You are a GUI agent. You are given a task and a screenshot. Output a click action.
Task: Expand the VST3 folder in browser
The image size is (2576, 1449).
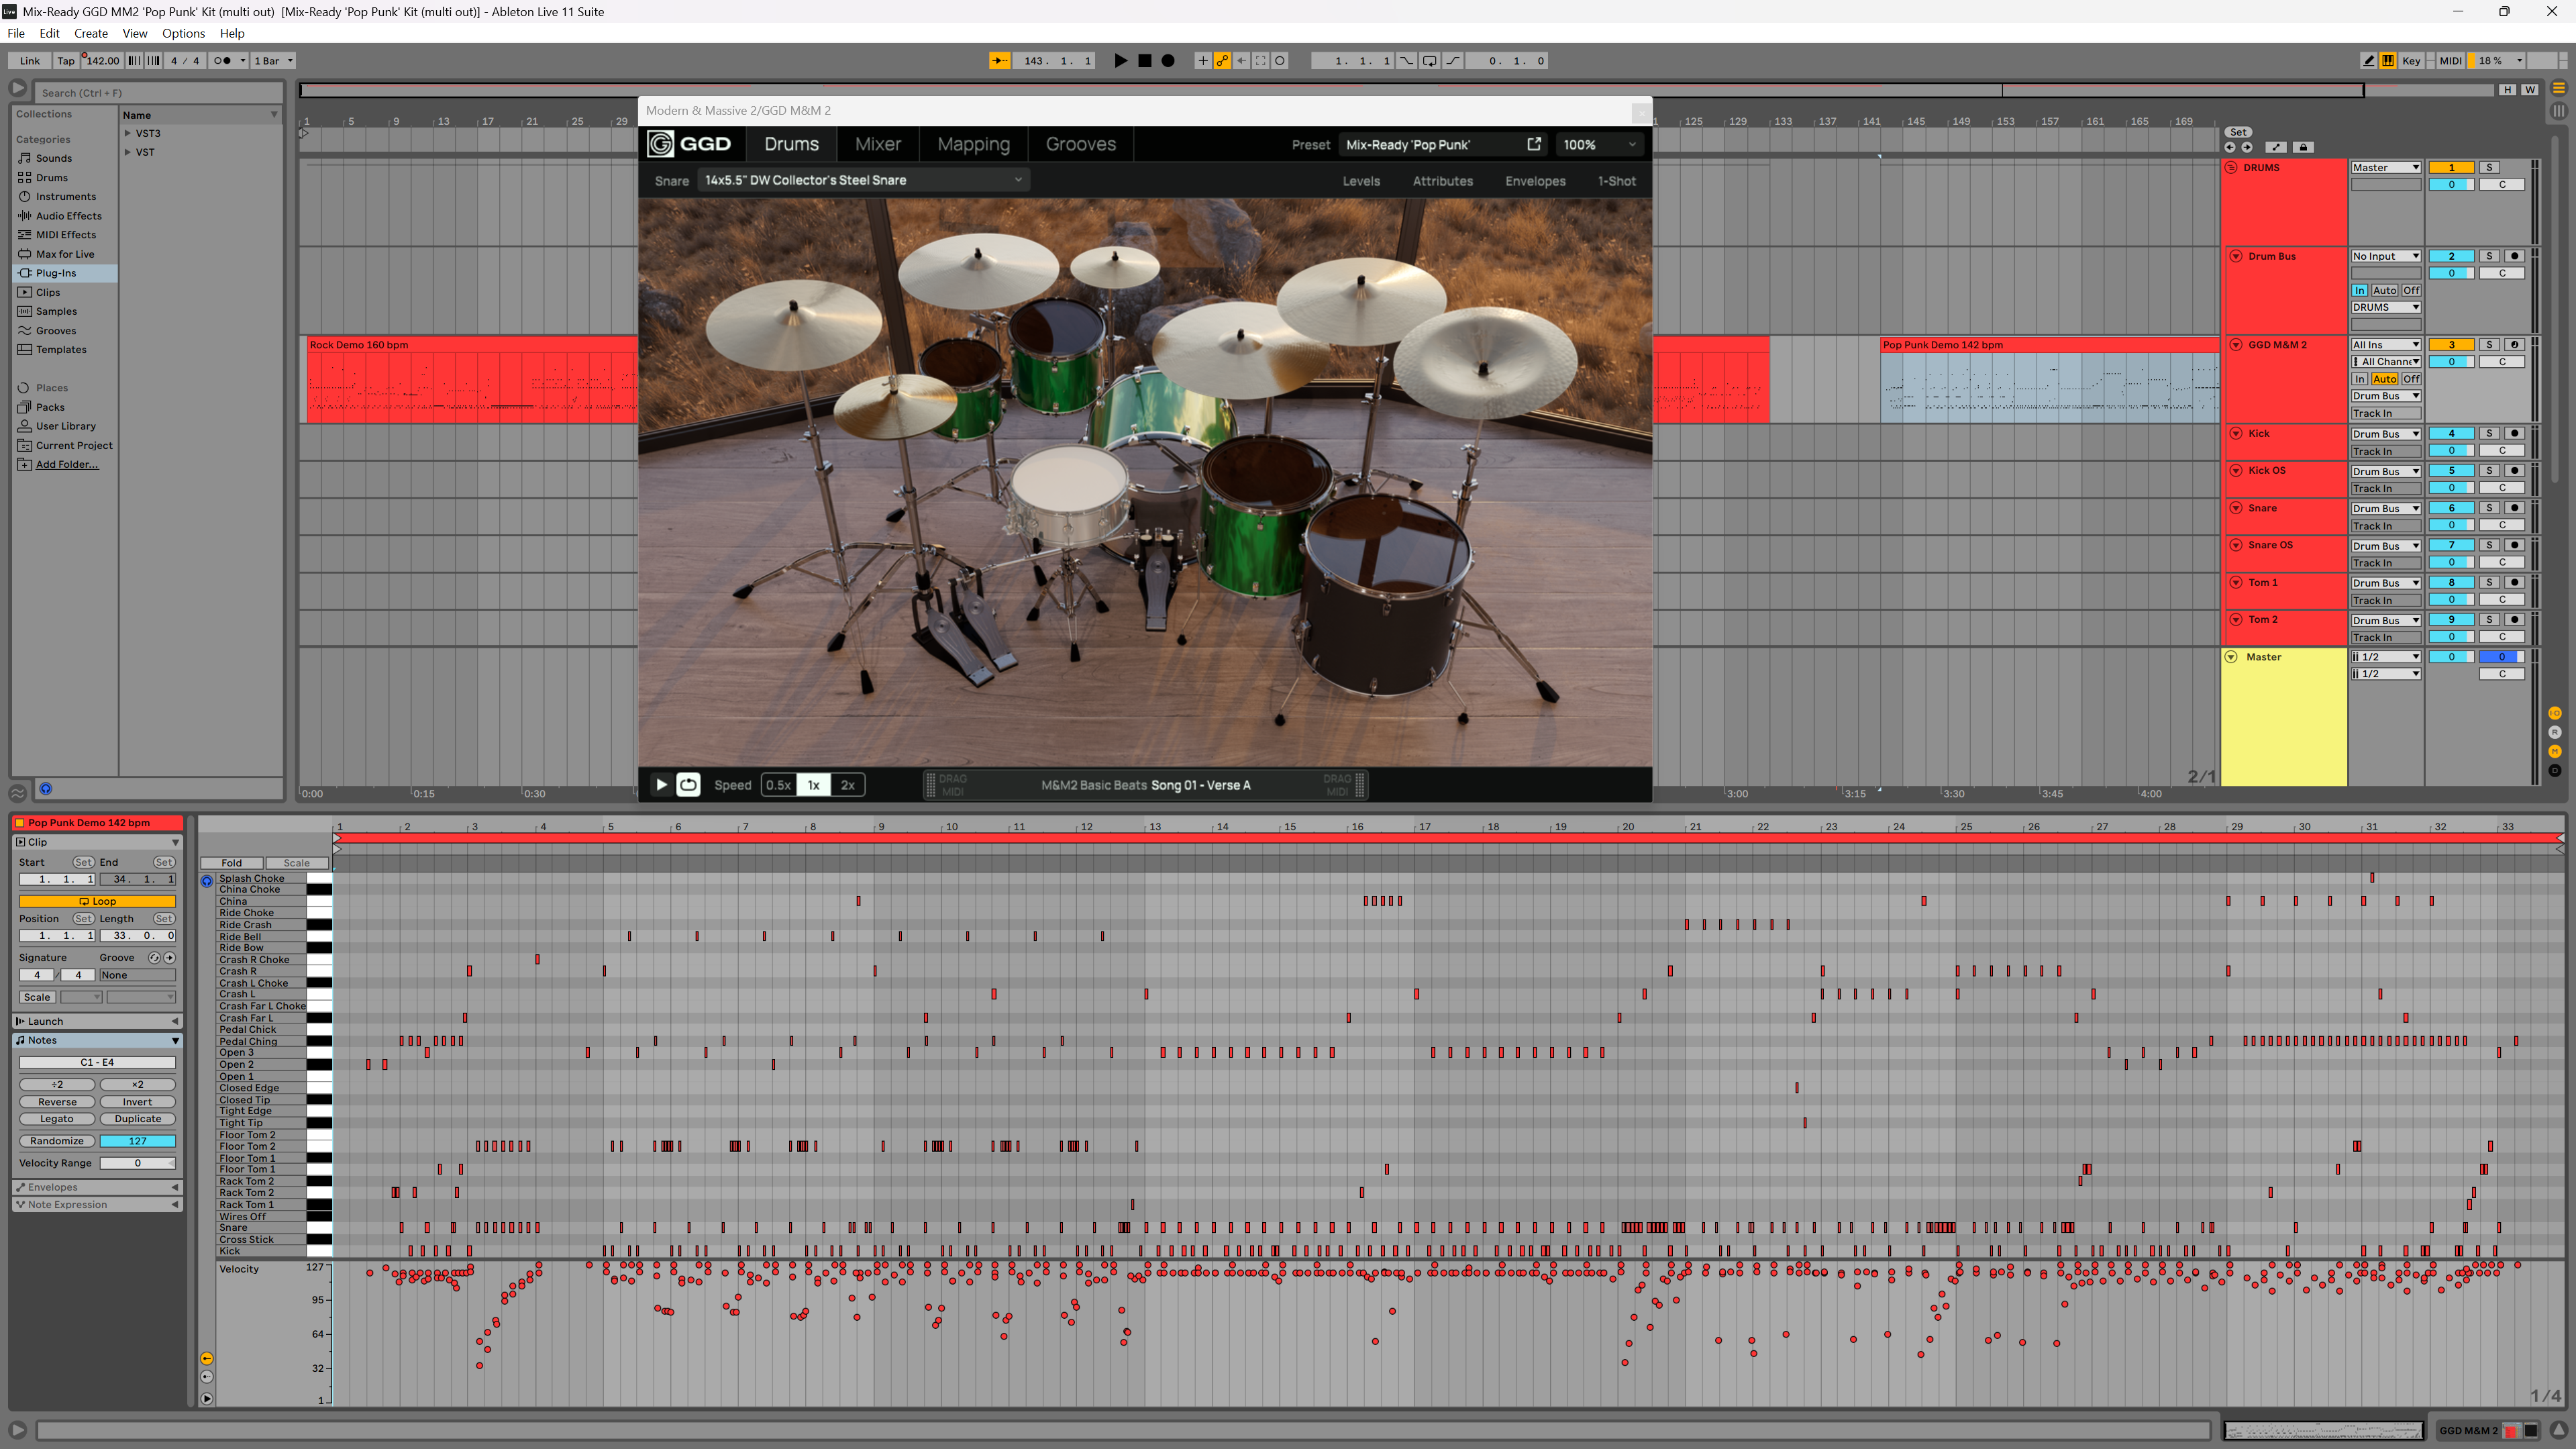(128, 133)
